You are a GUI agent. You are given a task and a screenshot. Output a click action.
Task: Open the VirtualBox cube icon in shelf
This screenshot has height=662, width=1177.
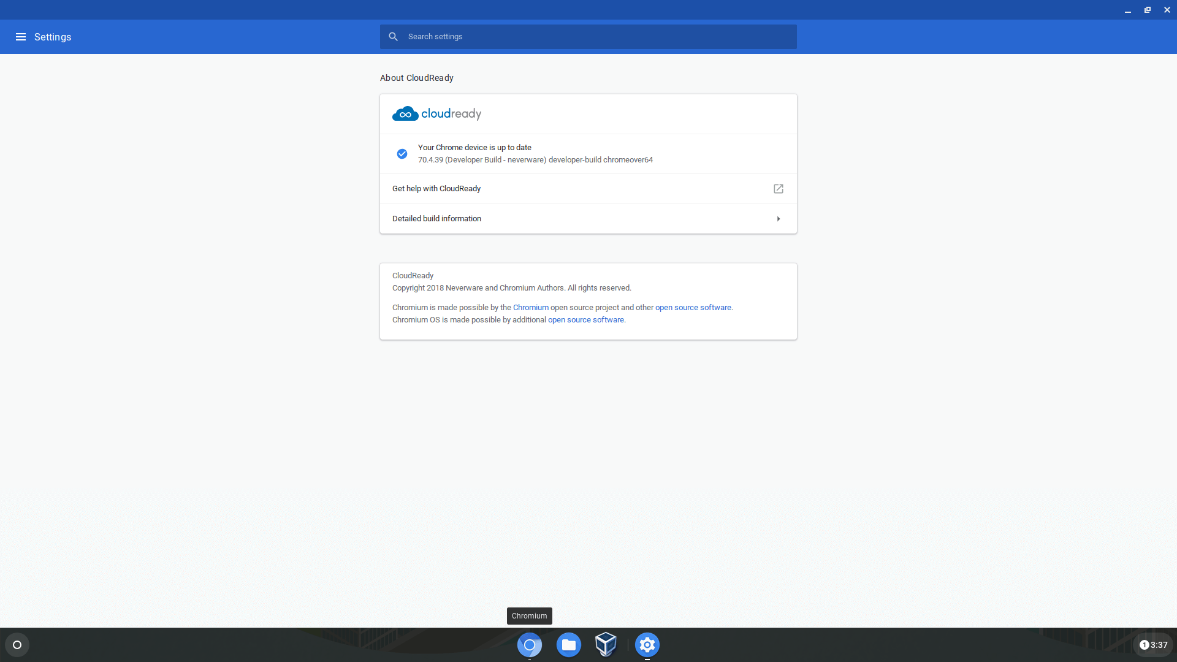(x=606, y=645)
